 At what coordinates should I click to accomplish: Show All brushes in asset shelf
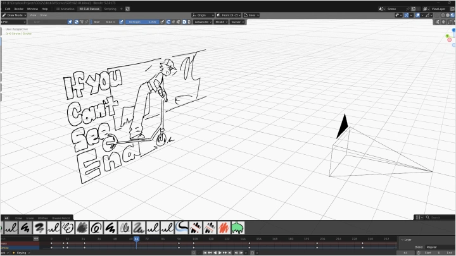6,218
